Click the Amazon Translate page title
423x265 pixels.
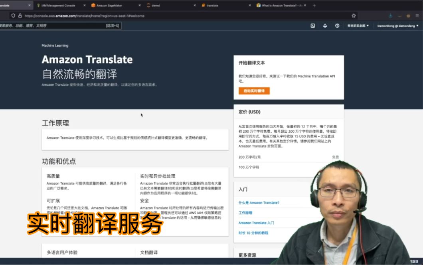pos(87,60)
